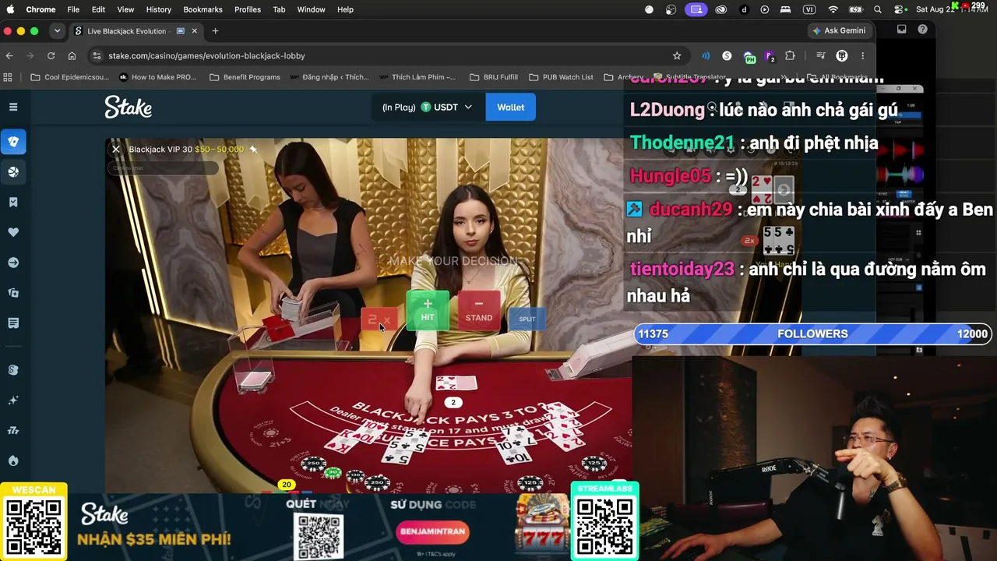Open the Casino section in Stake sidebar
Image resolution: width=997 pixels, height=561 pixels.
(13, 142)
